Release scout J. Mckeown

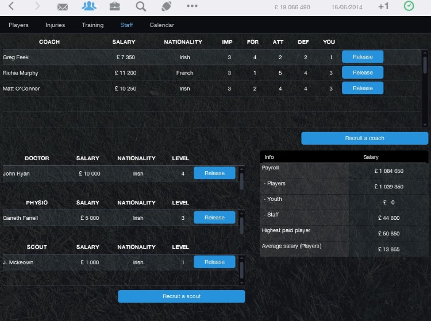coord(214,262)
